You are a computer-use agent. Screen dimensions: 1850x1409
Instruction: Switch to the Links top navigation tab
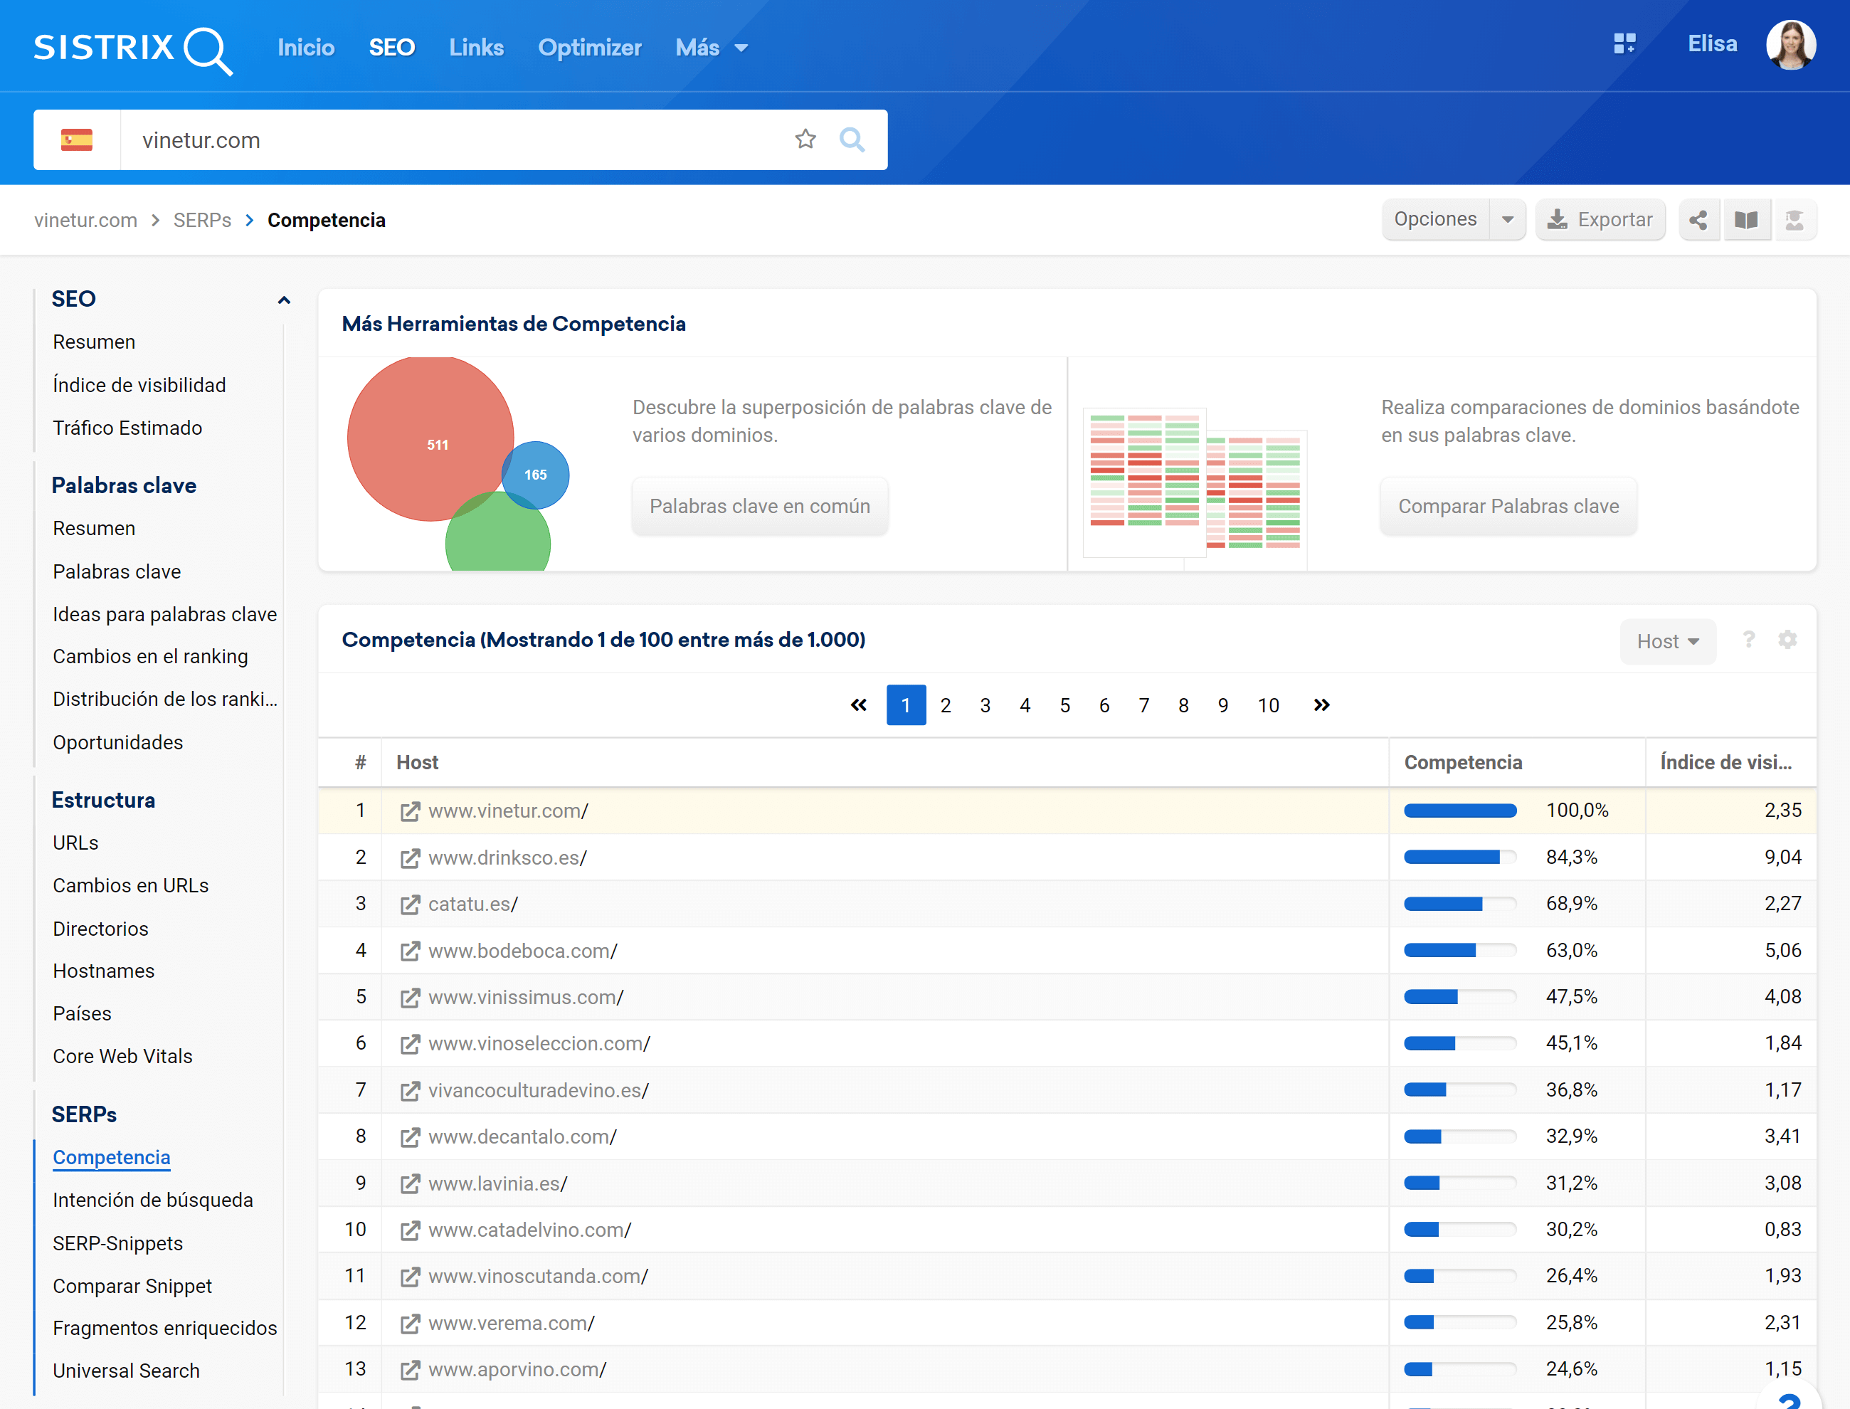[475, 48]
